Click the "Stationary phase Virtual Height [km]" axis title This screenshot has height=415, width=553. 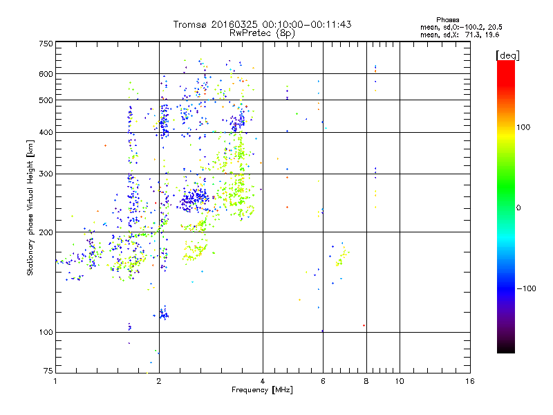[30, 207]
